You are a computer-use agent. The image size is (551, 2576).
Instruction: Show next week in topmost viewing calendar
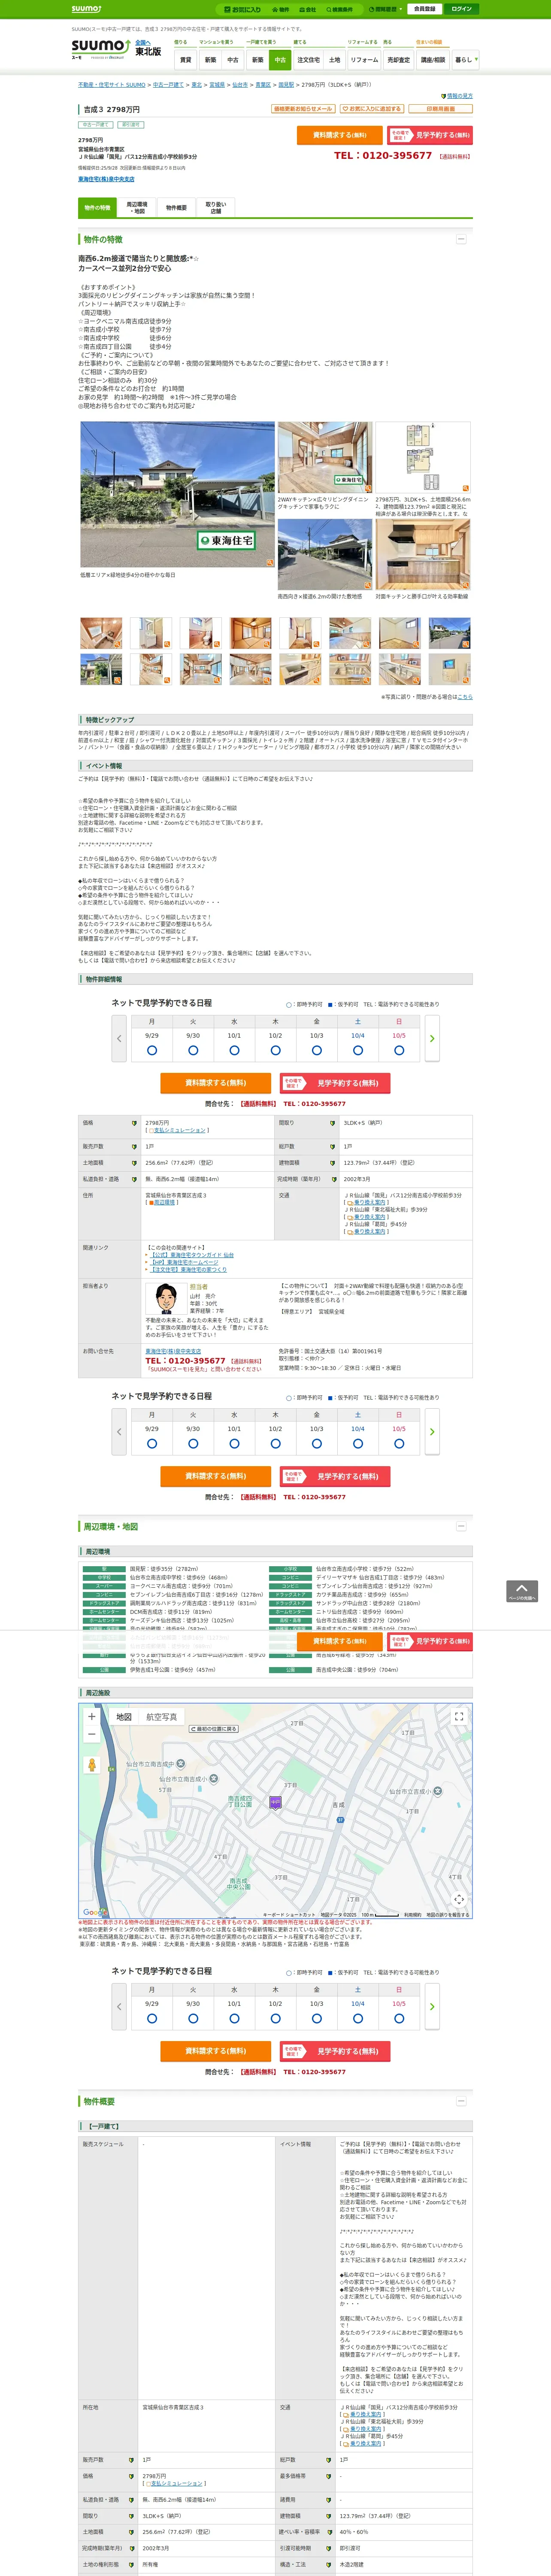[432, 1038]
